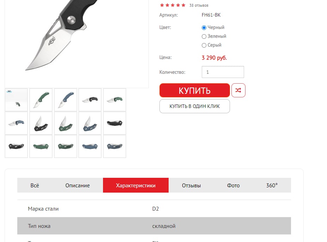Click the red Купить button

coord(195,90)
